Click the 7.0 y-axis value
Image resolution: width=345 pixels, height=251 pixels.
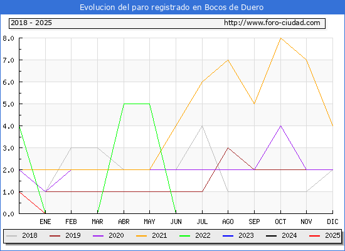pyautogui.click(x=8, y=60)
